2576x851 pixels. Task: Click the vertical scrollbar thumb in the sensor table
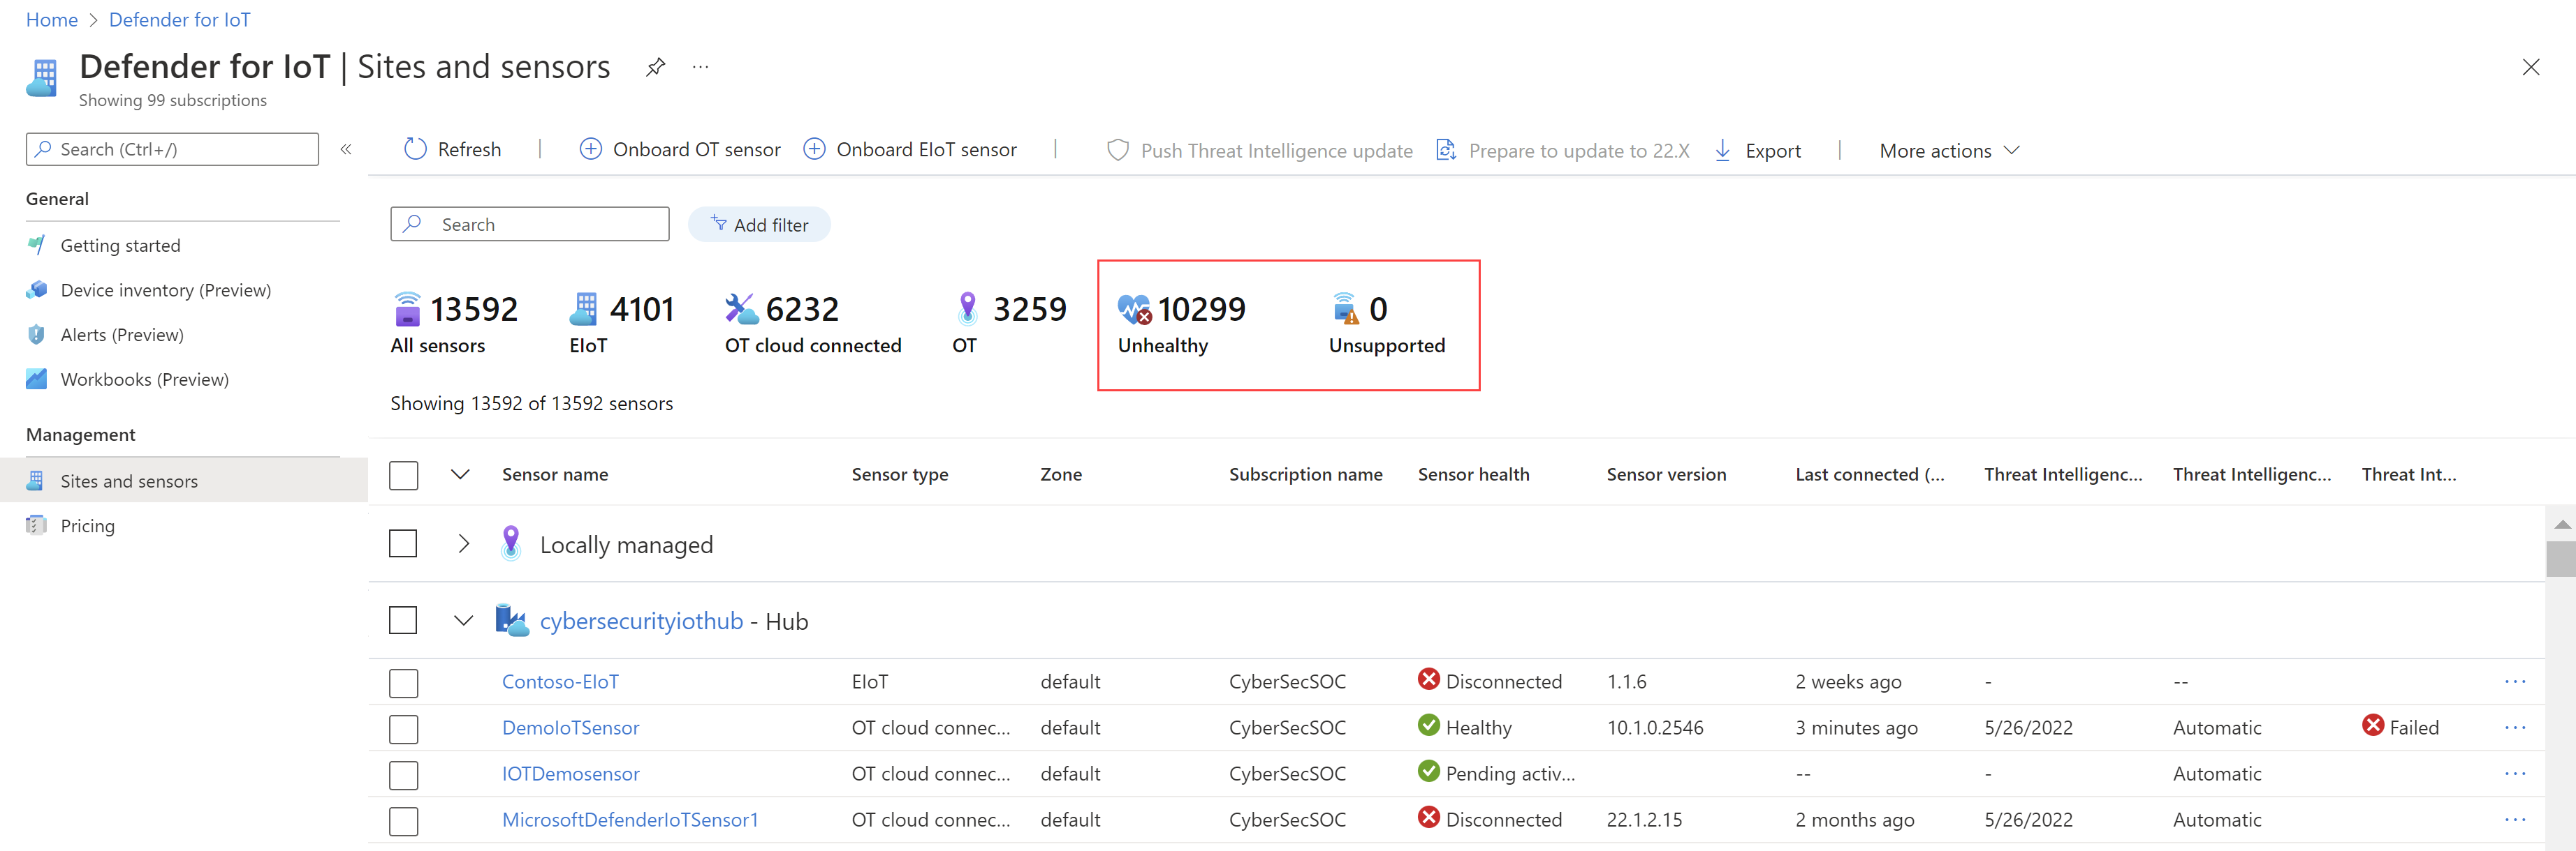tap(2560, 558)
